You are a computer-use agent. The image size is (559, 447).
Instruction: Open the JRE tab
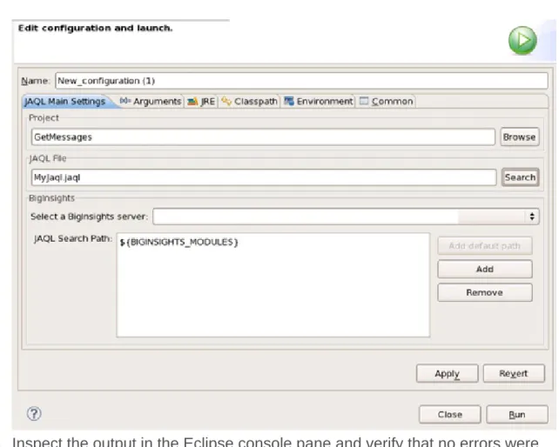[201, 102]
